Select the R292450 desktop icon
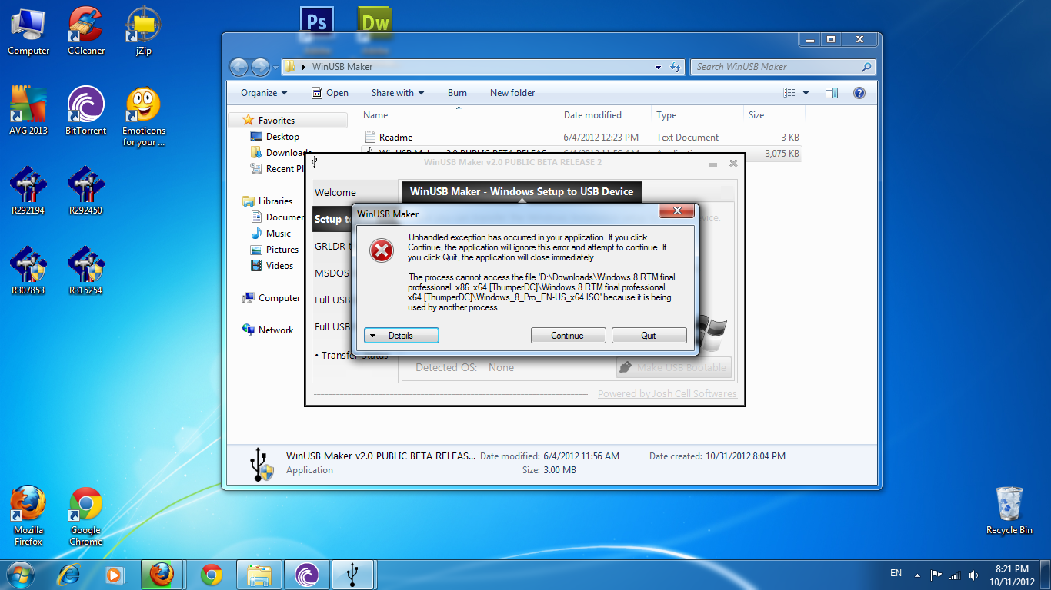The width and height of the screenshot is (1051, 590). [86, 191]
